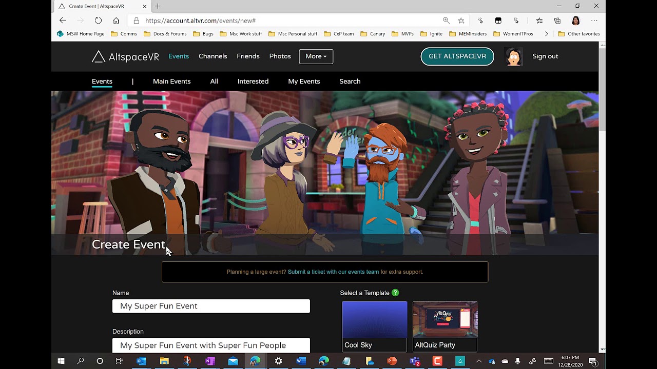Click Submit a ticket with events team link
Image resolution: width=657 pixels, height=369 pixels.
pos(334,272)
